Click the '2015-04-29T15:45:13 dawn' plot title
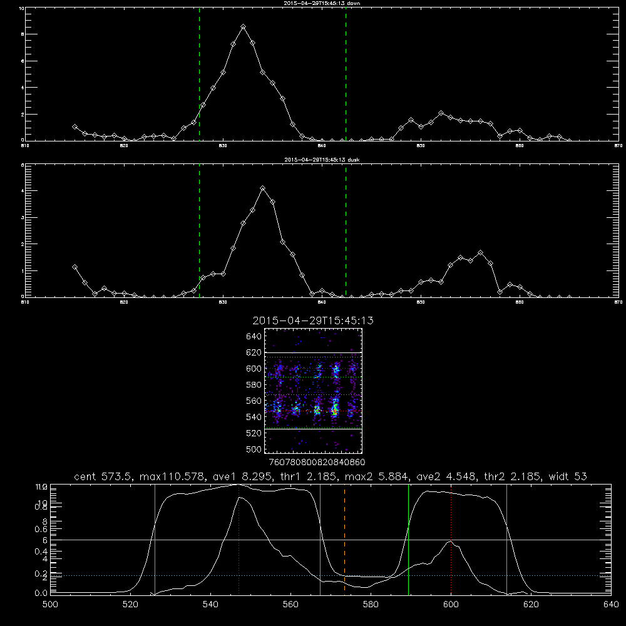626x626 pixels. point(322,3)
